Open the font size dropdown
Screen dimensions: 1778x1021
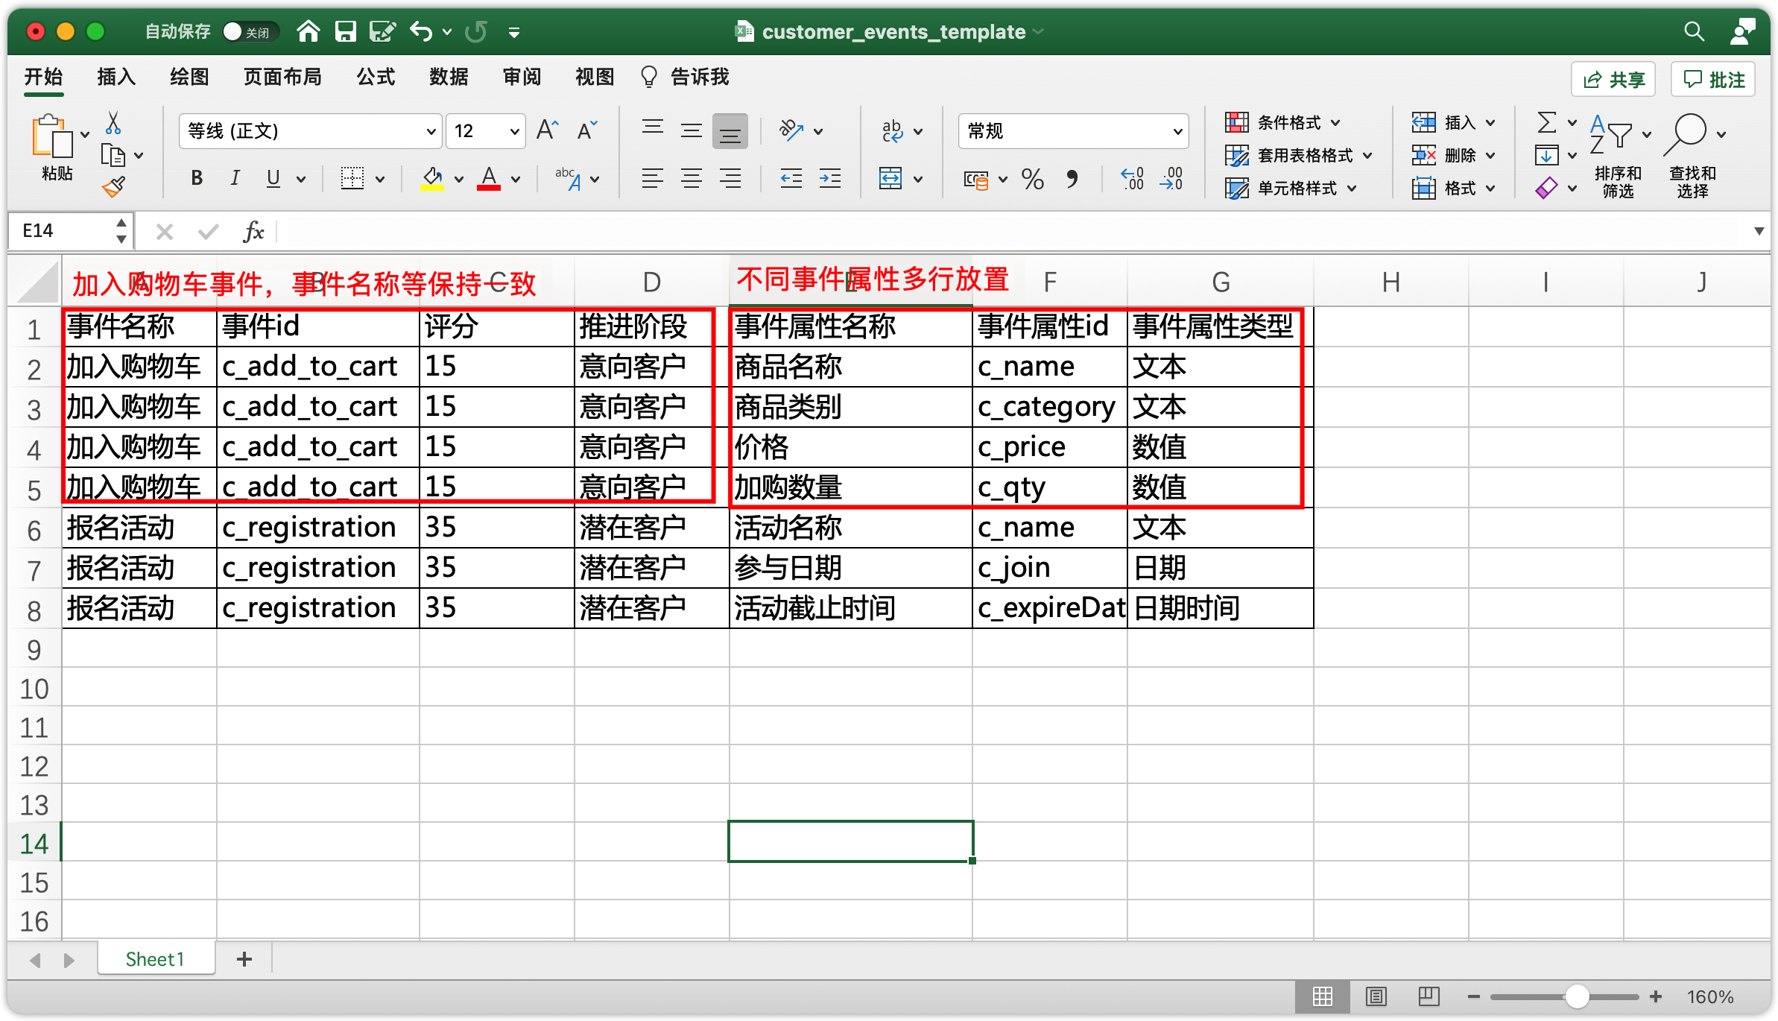[514, 132]
